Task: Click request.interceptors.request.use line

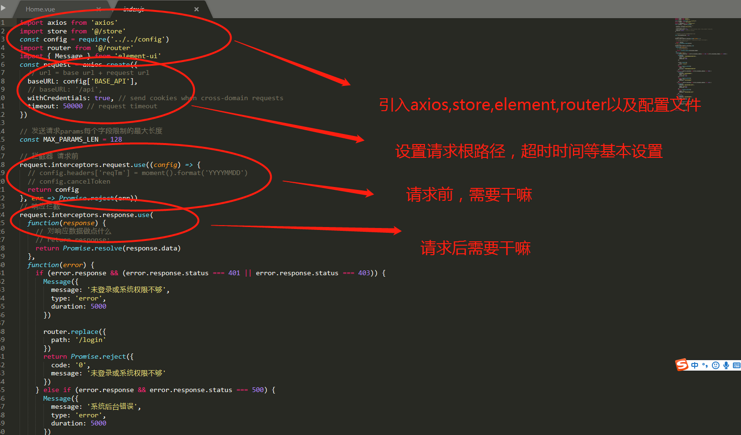Action: 110,165
